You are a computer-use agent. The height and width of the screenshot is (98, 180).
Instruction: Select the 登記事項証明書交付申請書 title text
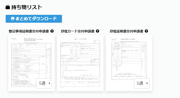pyautogui.click(x=29, y=31)
